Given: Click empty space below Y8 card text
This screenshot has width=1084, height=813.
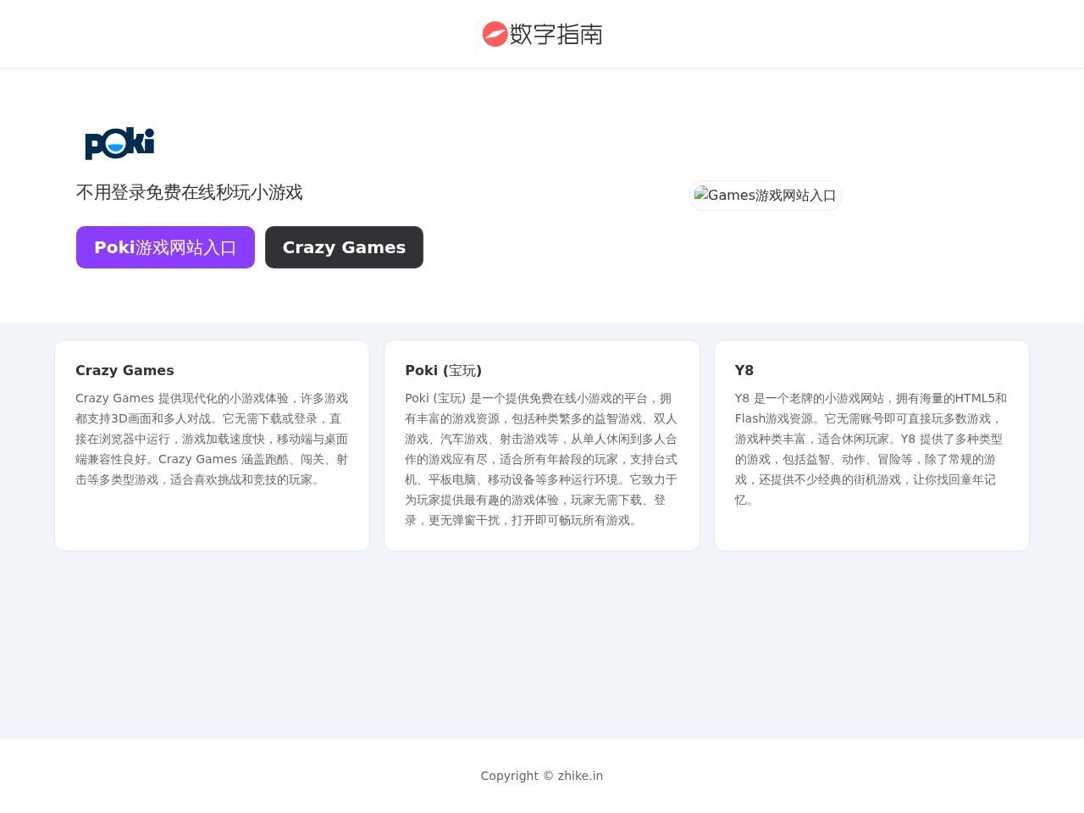Looking at the screenshot, I should tap(871, 529).
